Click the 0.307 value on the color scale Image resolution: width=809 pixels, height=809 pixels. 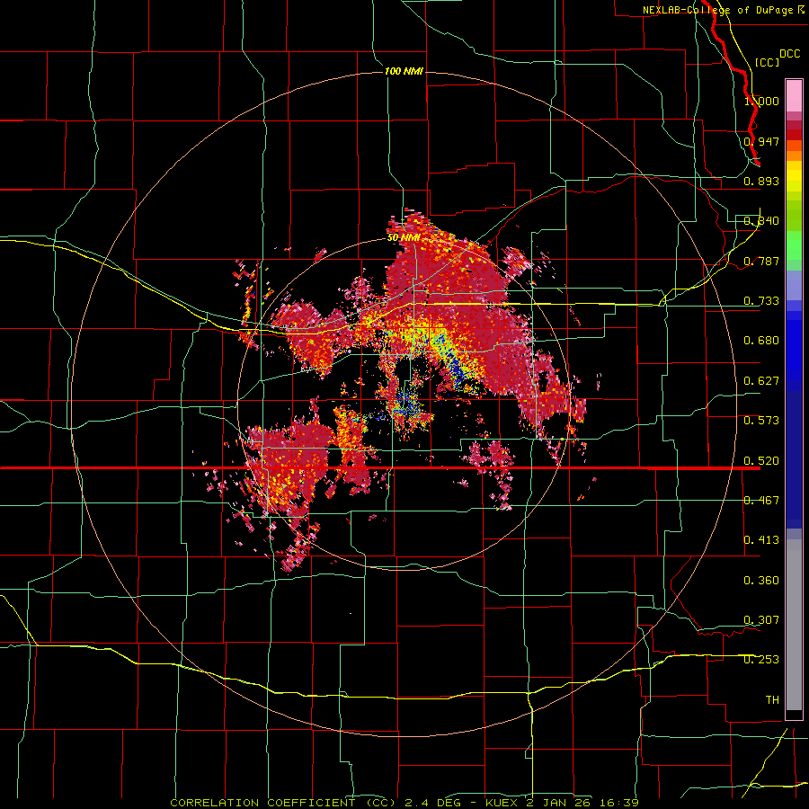point(761,620)
